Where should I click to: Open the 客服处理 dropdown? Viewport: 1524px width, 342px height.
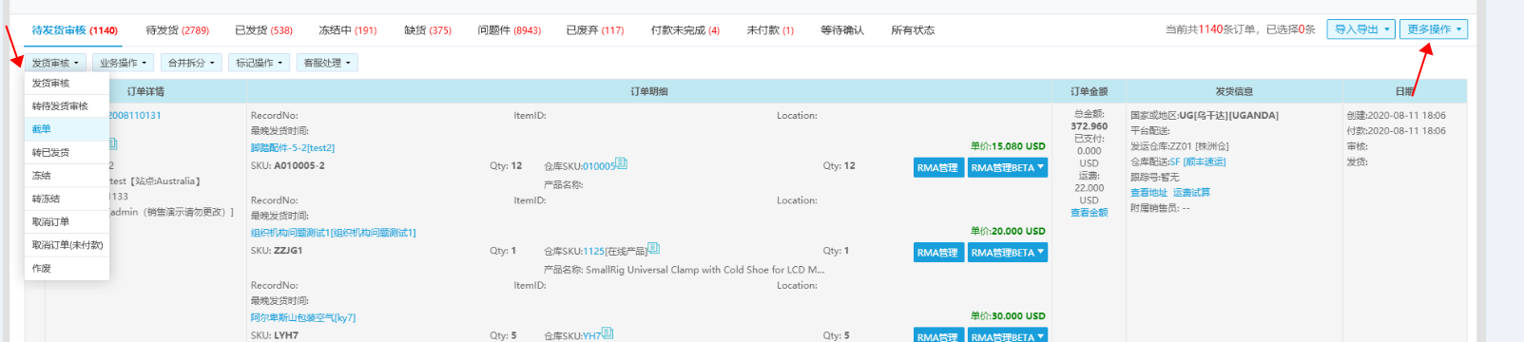pyautogui.click(x=327, y=63)
